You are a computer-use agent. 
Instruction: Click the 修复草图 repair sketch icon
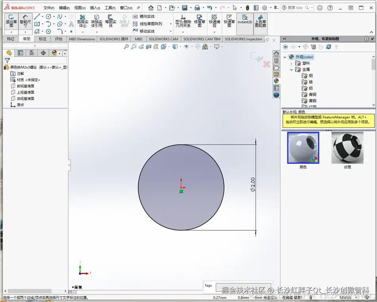[199, 21]
